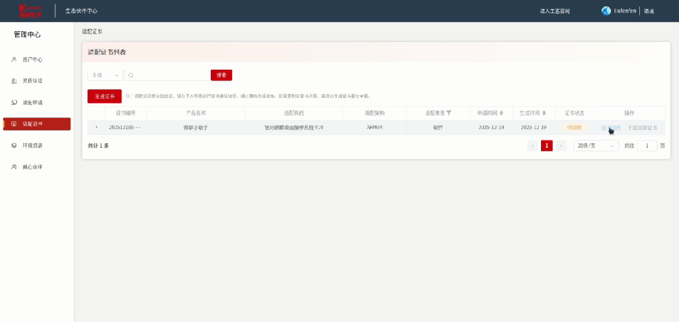This screenshot has width=679, height=322.
Task: Click 退出 to log out
Action: tap(649, 11)
